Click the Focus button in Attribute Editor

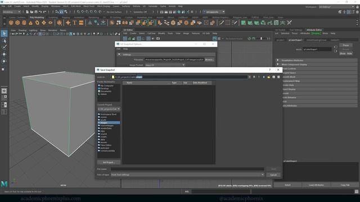346,45
